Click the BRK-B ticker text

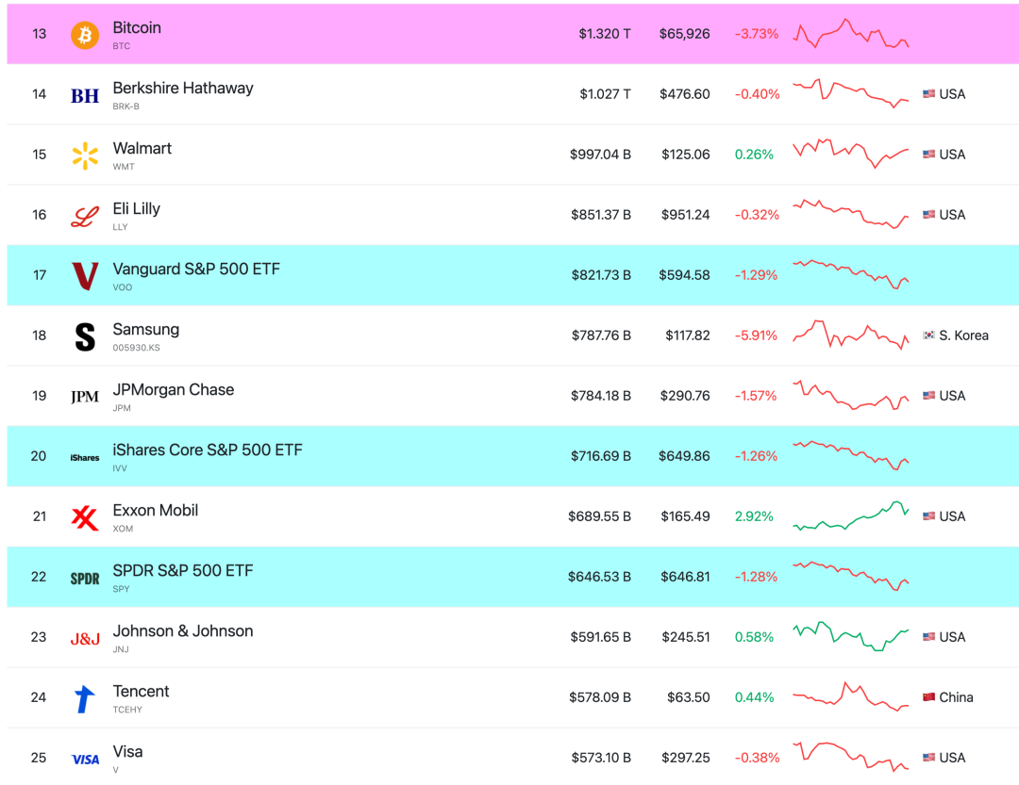[125, 106]
